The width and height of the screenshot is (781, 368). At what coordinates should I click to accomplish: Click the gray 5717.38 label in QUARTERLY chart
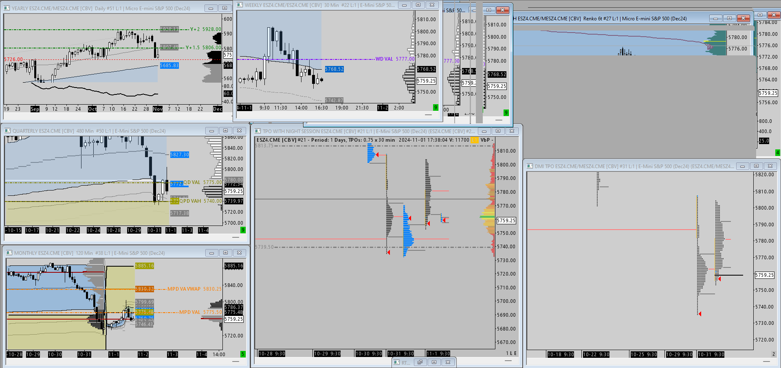180,213
